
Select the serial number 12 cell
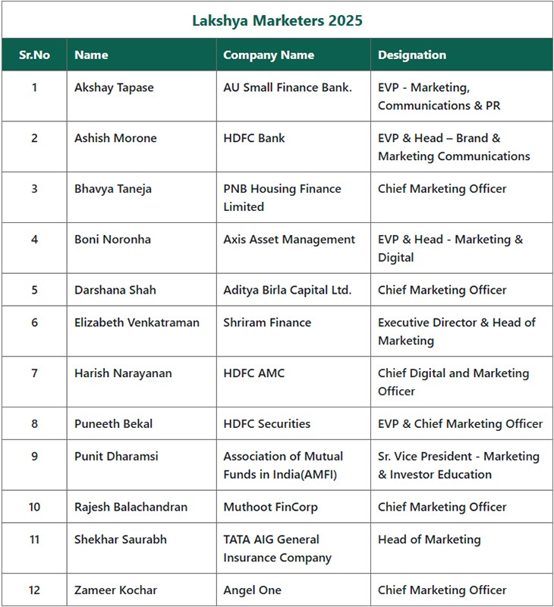click(34, 590)
